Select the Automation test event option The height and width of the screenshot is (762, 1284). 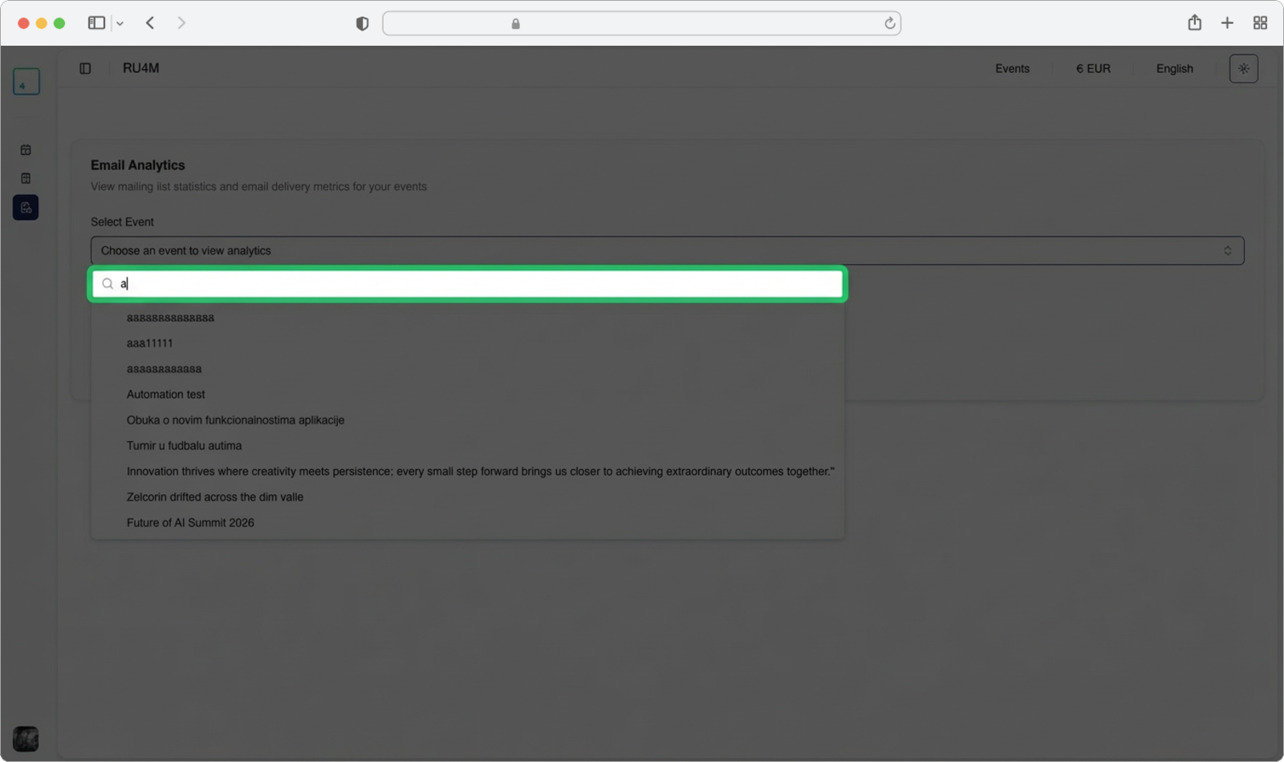pyautogui.click(x=166, y=395)
